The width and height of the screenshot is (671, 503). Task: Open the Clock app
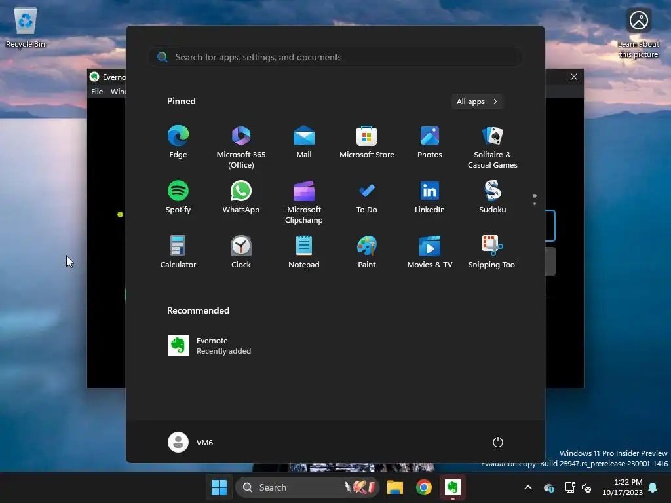click(241, 252)
